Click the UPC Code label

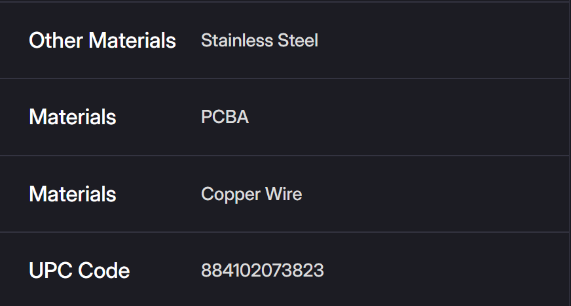click(x=79, y=271)
